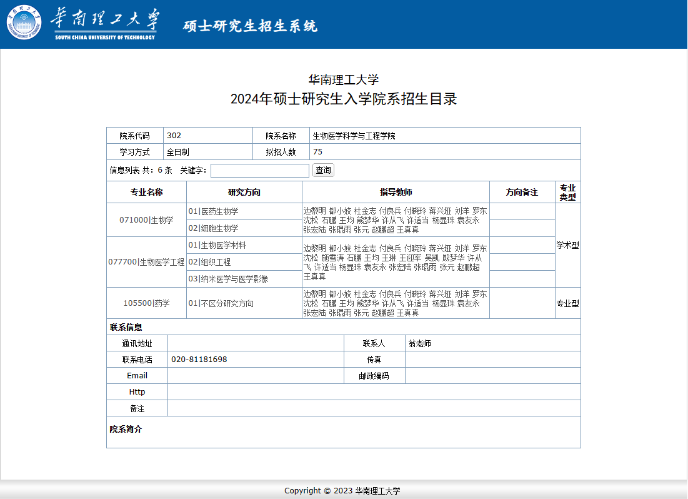Select the 03|纳米医学与医学影像 research direction
This screenshot has height=499, width=688.
click(x=228, y=279)
